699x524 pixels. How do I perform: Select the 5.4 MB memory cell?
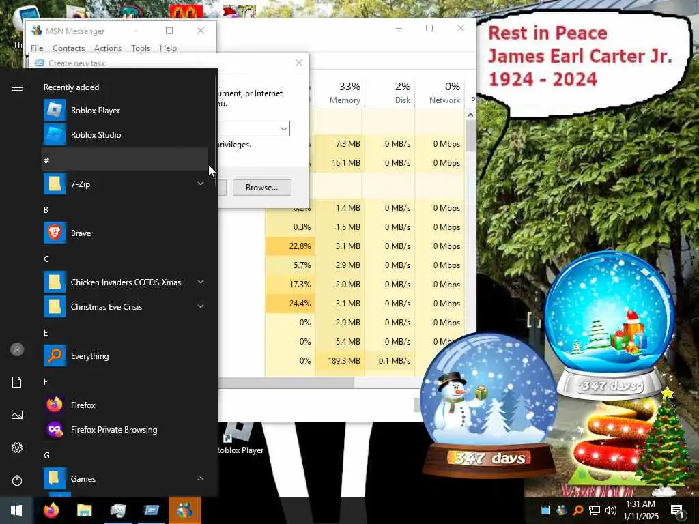(x=340, y=342)
